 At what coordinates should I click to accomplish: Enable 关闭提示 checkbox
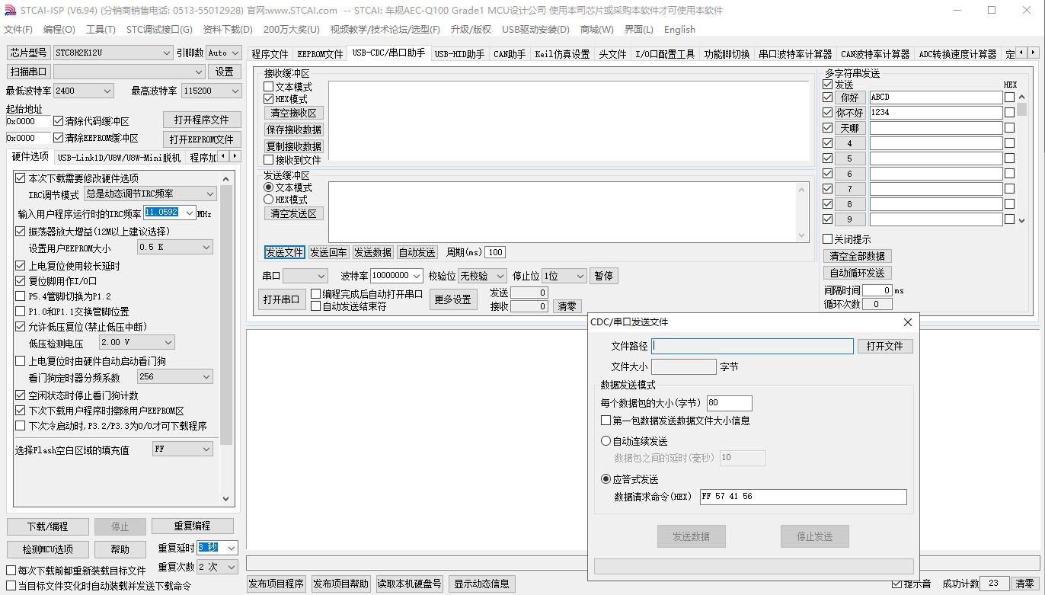click(828, 239)
